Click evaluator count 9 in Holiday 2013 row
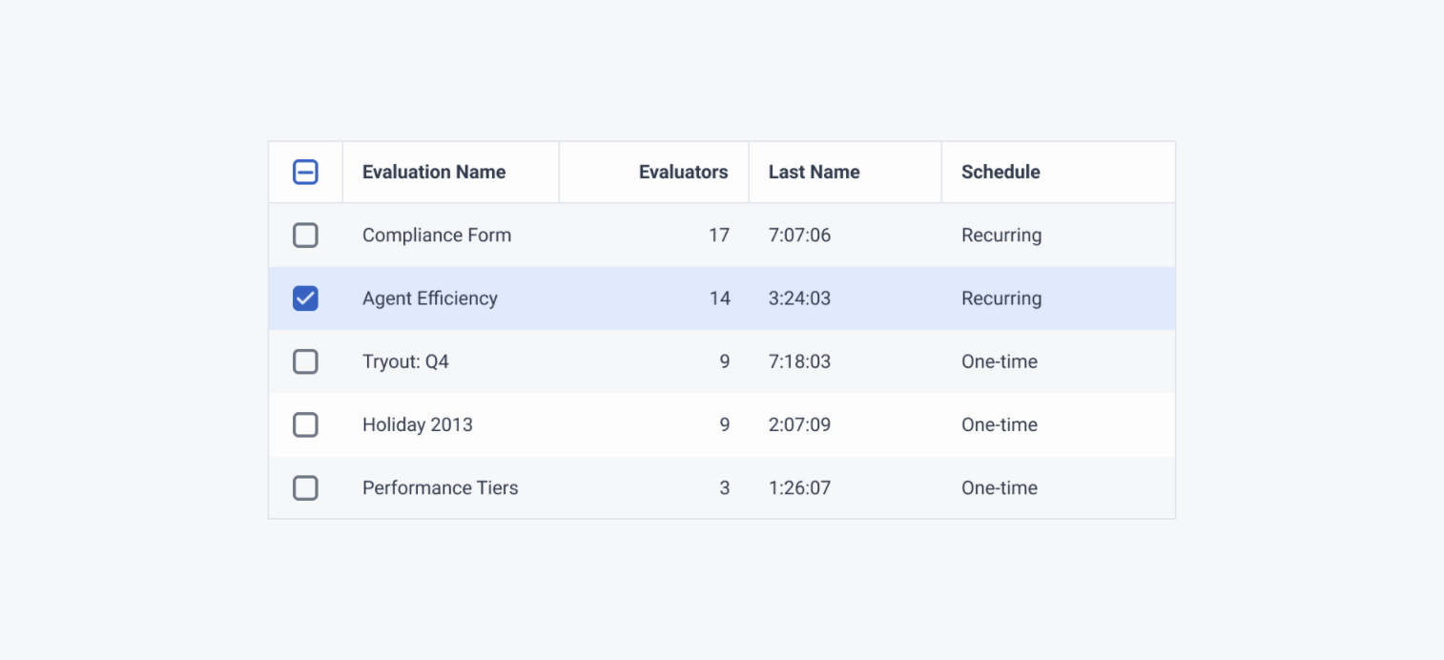Image resolution: width=1444 pixels, height=660 pixels. coord(725,424)
